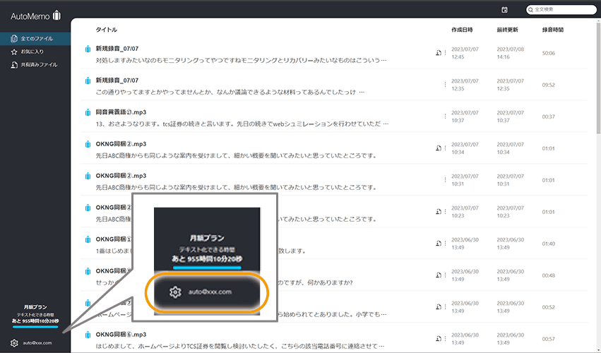The height and width of the screenshot is (353, 601).
Task: Open the three-dot menu for 同音異義語⑬.mp3
Action: point(445,116)
